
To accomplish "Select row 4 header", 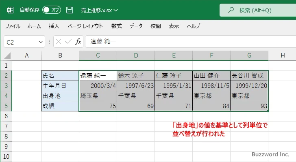I will pos(6,96).
